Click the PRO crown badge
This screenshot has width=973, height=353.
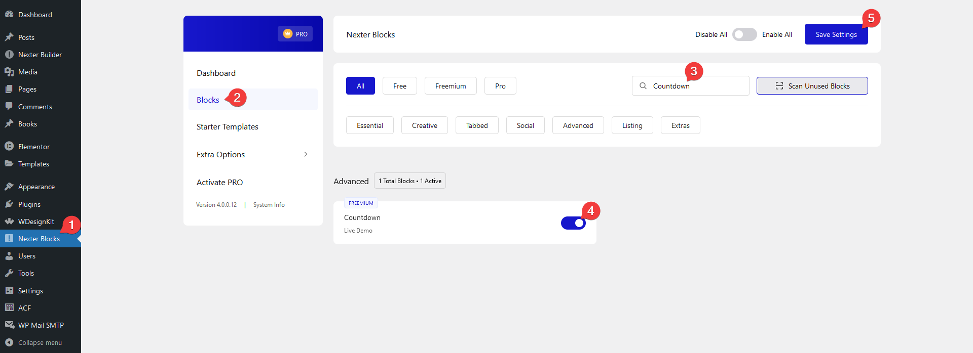pyautogui.click(x=295, y=34)
